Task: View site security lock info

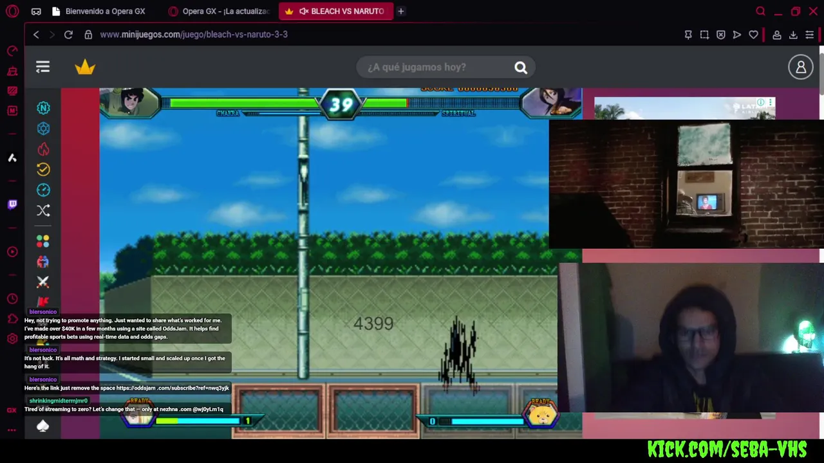Action: (88, 35)
